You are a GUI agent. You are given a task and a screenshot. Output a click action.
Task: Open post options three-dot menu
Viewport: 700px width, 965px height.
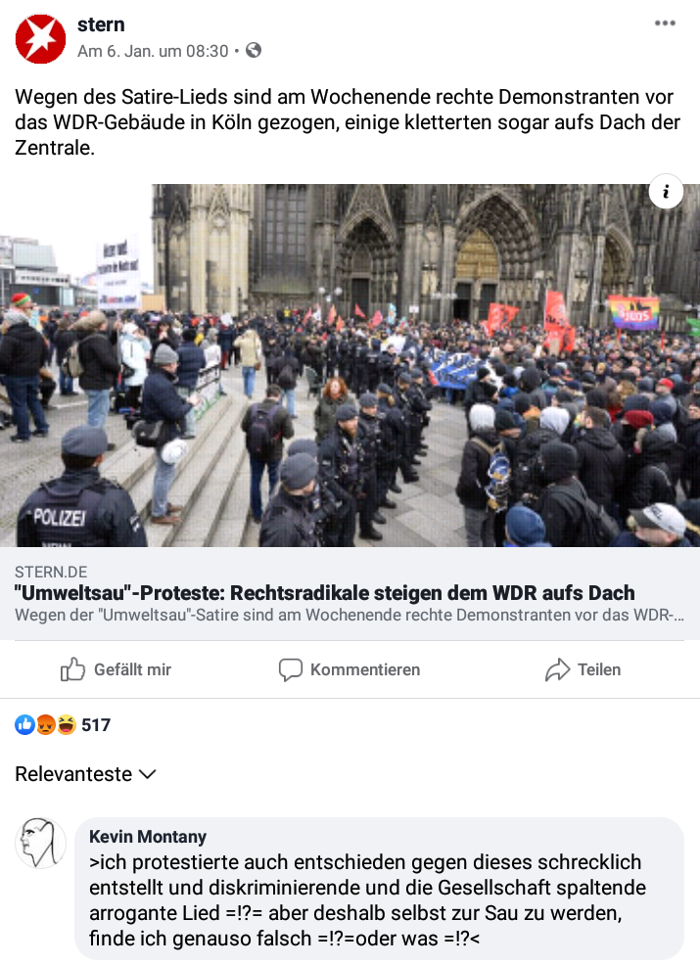(x=665, y=23)
